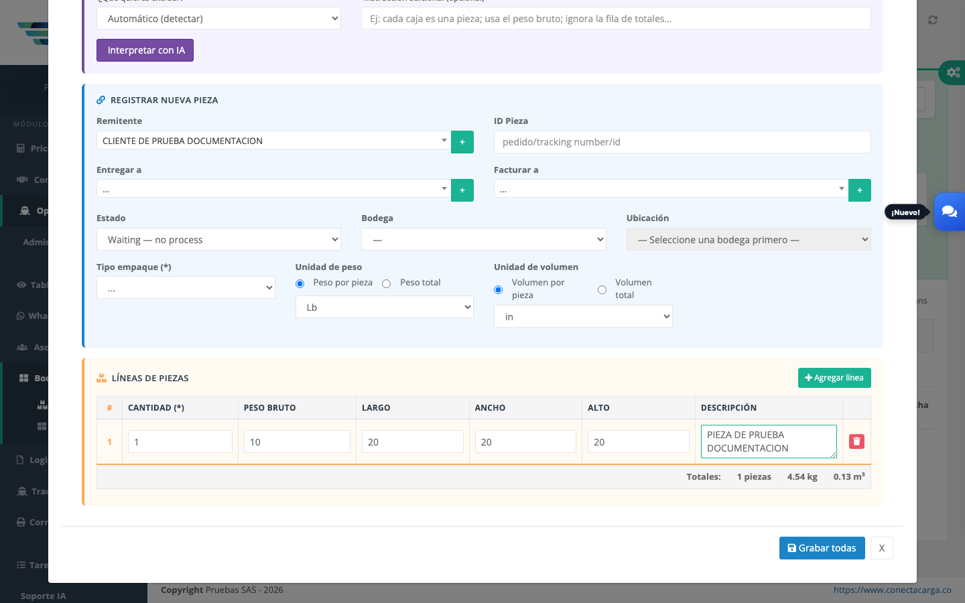
Task: Click the Peso Bruto field in line 1
Action: pyautogui.click(x=297, y=442)
